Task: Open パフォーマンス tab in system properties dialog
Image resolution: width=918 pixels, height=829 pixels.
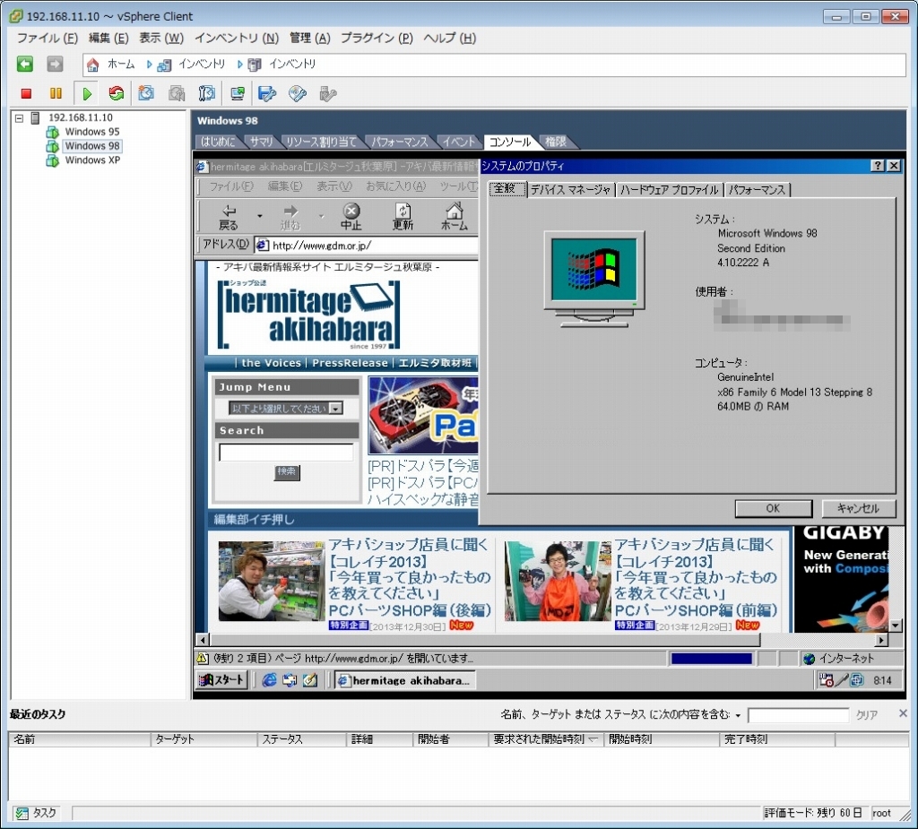Action: [x=757, y=190]
